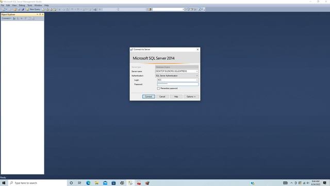Click the Cancel button in the dialog
This screenshot has height=186, width=330.
pos(162,97)
